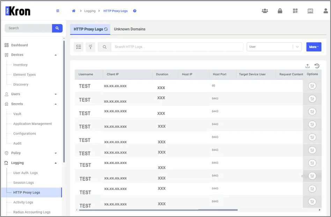Open the user profile icon in top bar
331x217 pixels.
pos(326,11)
